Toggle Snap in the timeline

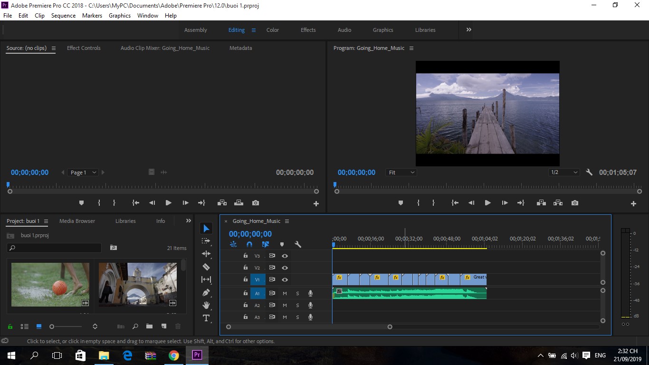coord(249,244)
